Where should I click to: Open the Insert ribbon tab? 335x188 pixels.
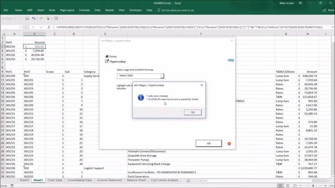(x=41, y=10)
